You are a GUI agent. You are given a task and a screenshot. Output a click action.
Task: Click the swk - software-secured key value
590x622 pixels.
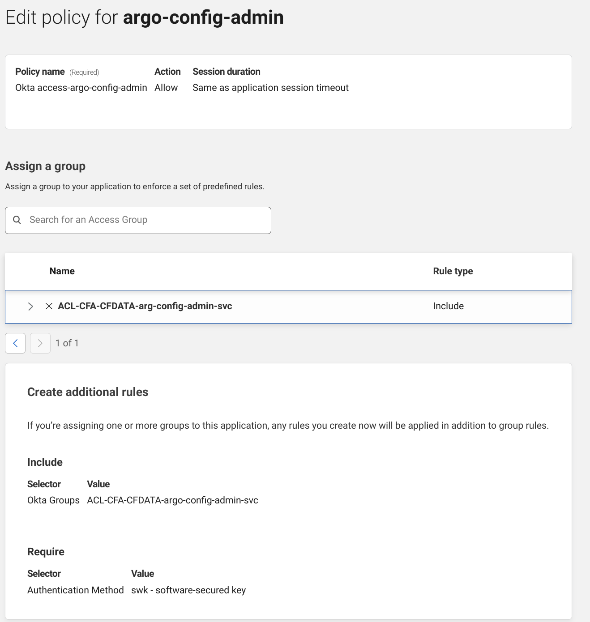tap(188, 590)
